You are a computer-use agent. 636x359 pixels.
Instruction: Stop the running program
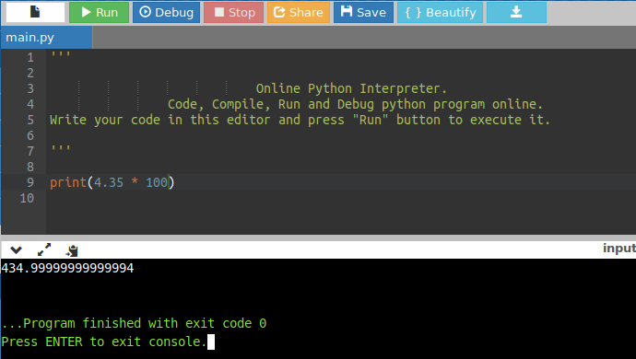pyautogui.click(x=233, y=12)
